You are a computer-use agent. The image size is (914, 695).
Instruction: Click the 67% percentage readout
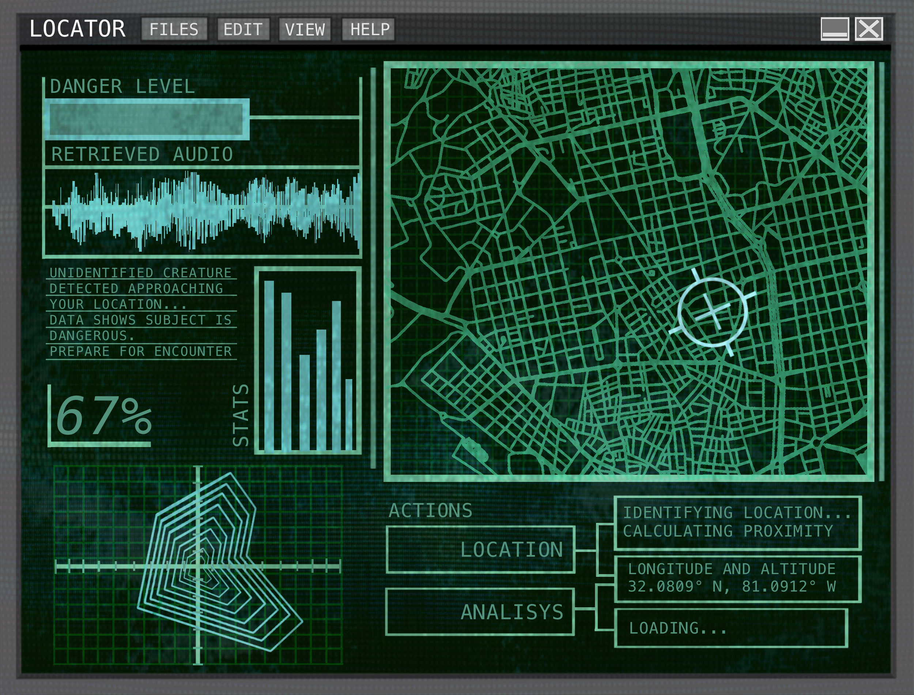coord(103,416)
